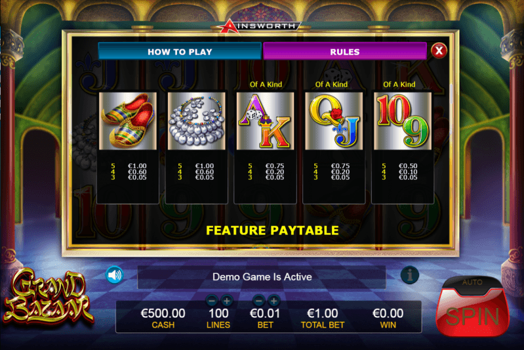Screen dimensions: 524x350
Task: Switch to the Rules tab
Action: (345, 51)
